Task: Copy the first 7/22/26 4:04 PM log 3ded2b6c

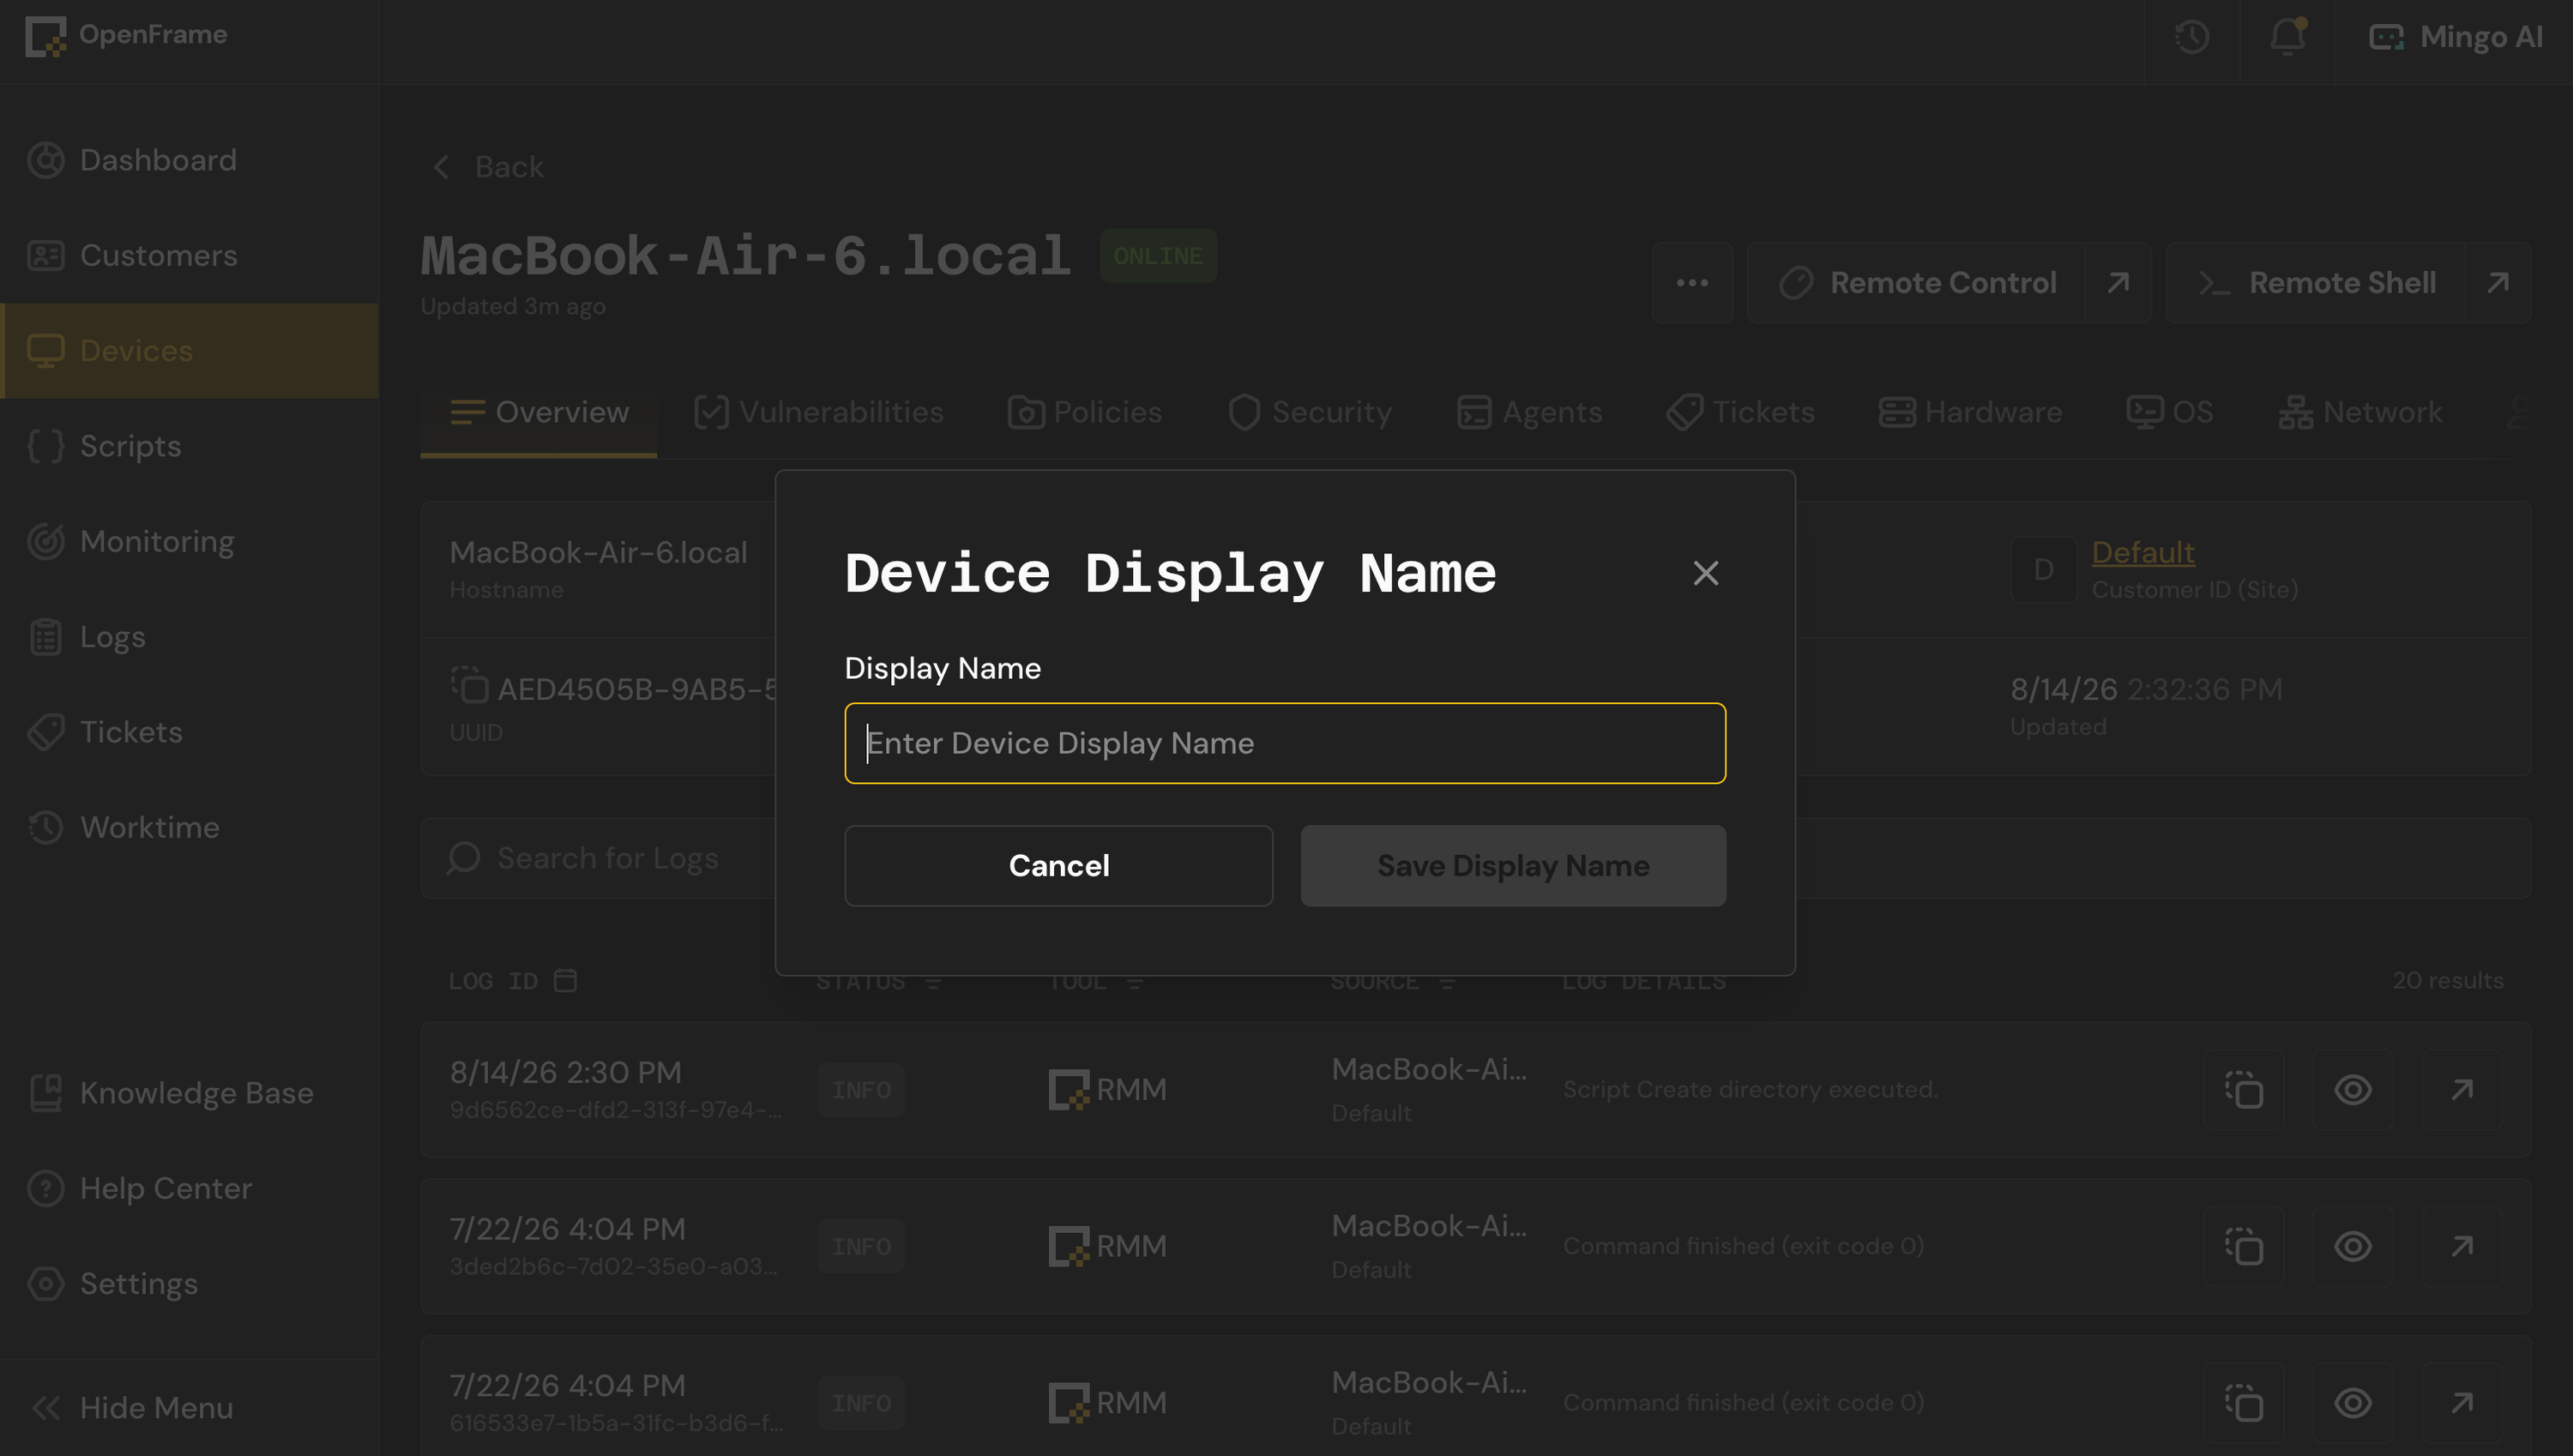Action: (2244, 1247)
